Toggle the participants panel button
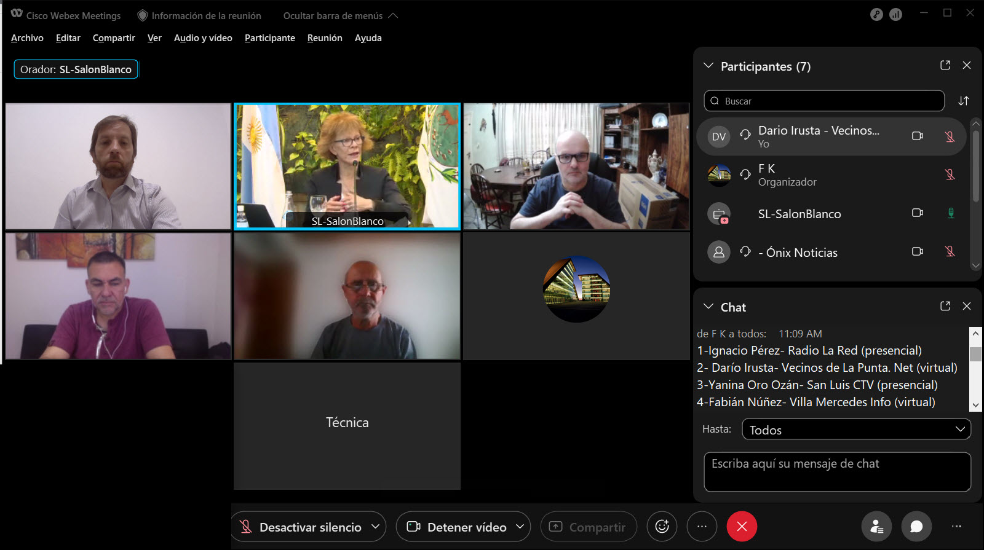 876,527
